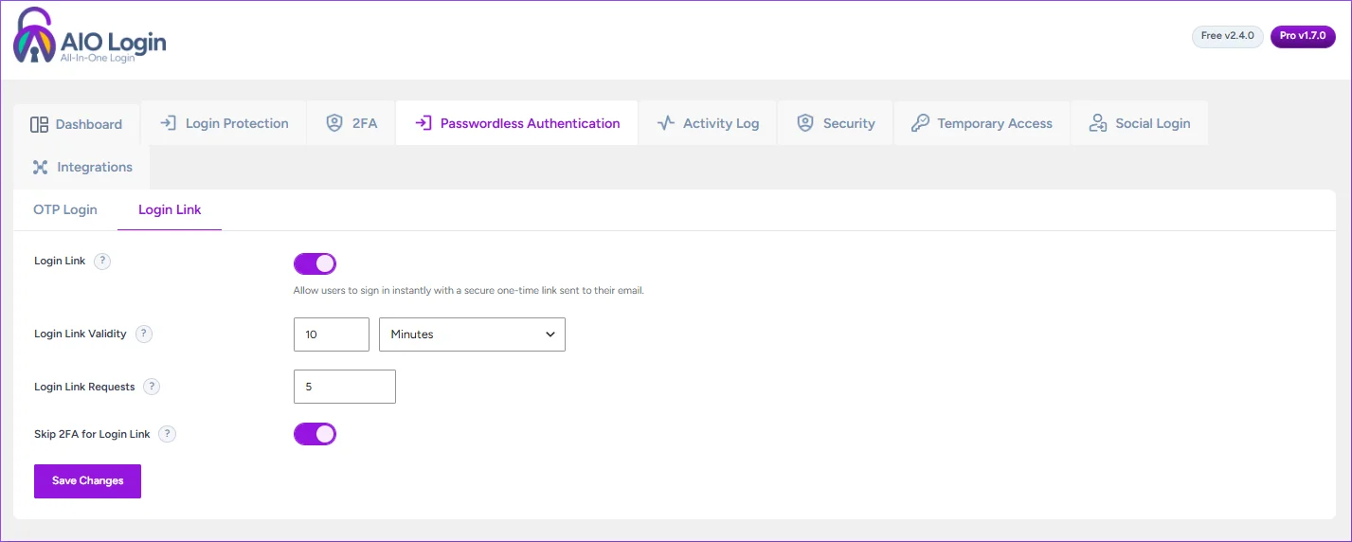The height and width of the screenshot is (542, 1352).
Task: Click help icon beside Login Link label
Action: tap(102, 262)
